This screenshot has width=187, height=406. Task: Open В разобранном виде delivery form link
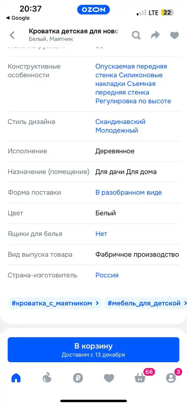tap(128, 192)
